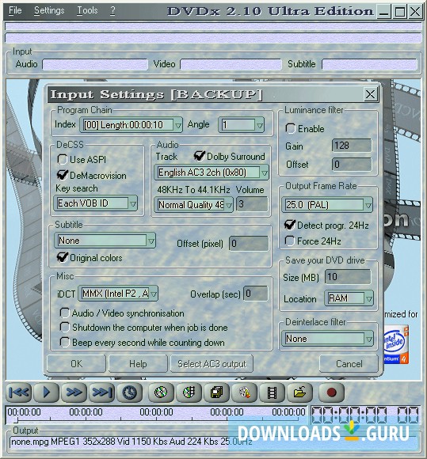This screenshot has height=459, width=427.
Task: Click the filmstrip icon in toolbar
Action: pos(272,393)
